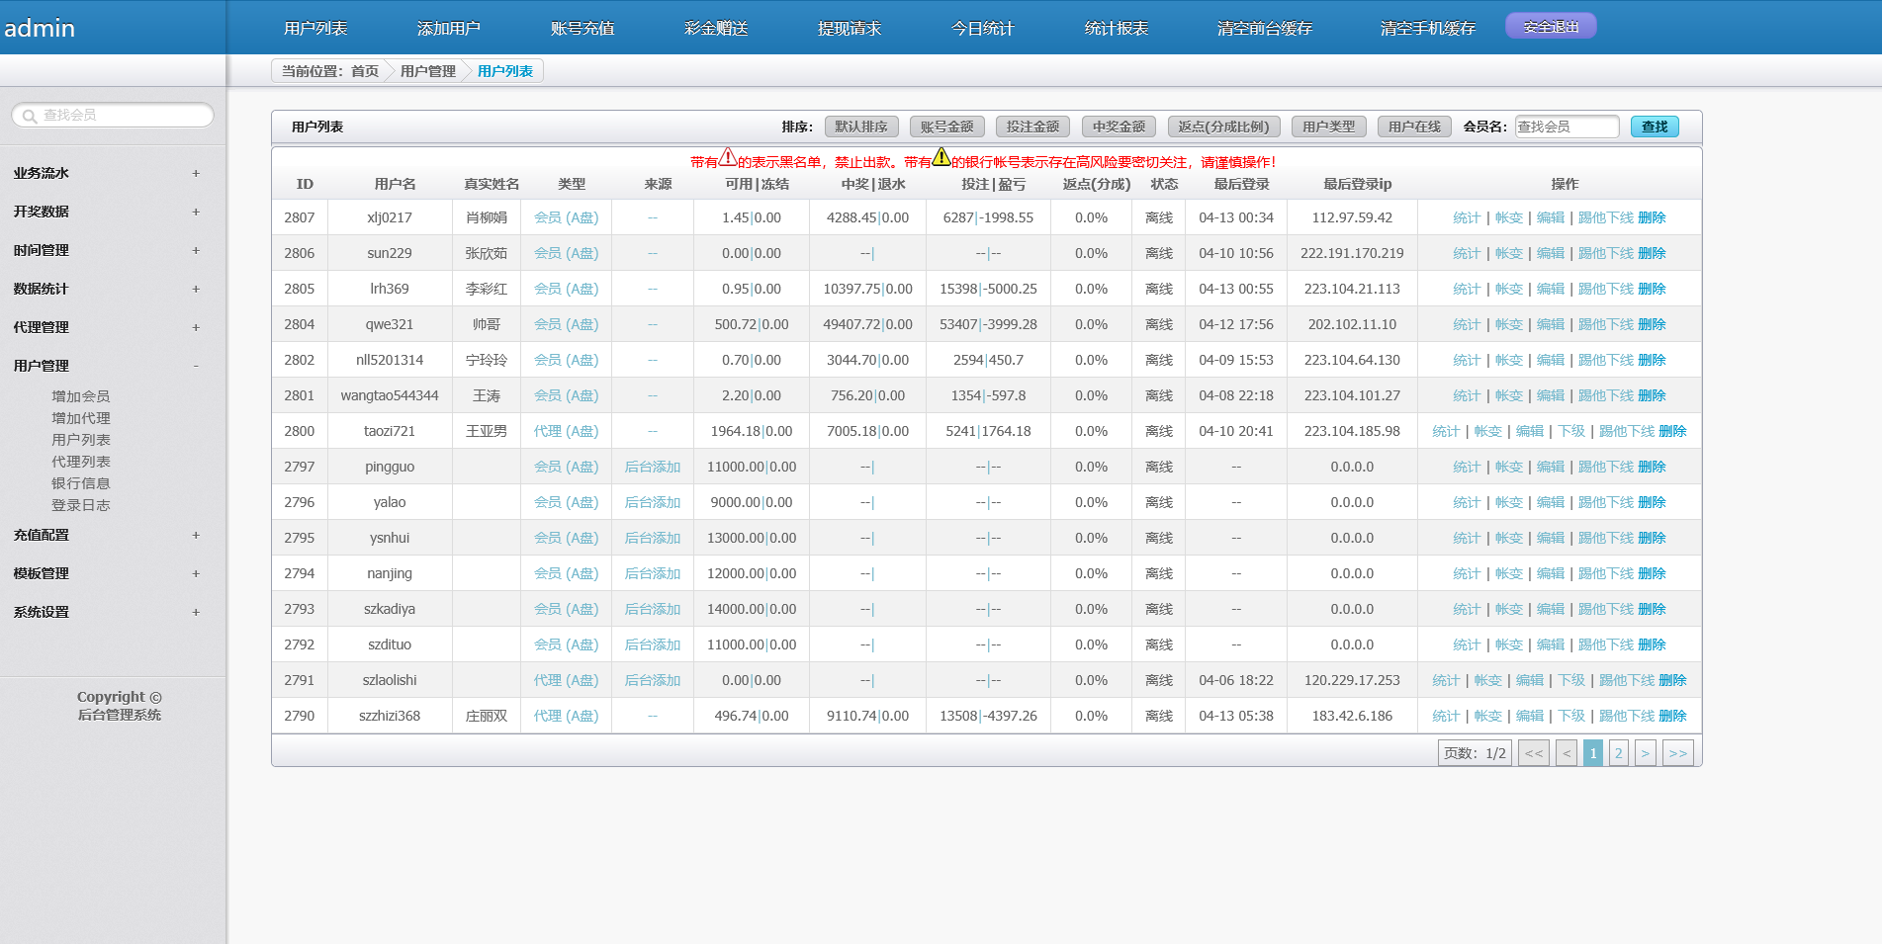Go to first page with << button
The width and height of the screenshot is (1882, 944).
click(1534, 753)
